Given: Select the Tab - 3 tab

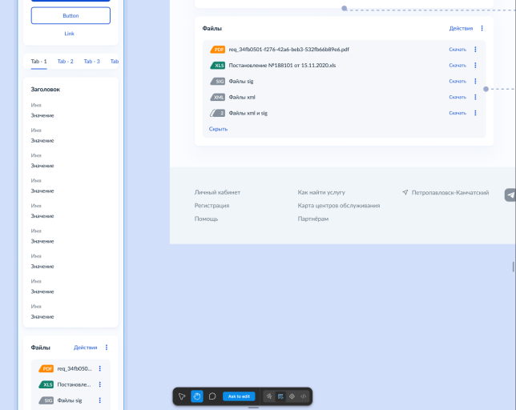Looking at the screenshot, I should click(92, 62).
